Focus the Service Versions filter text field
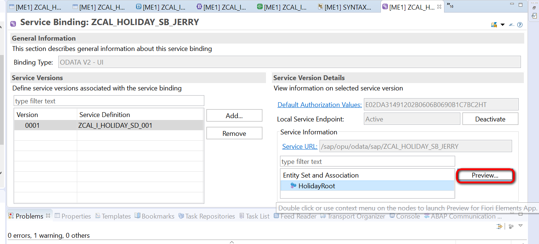 109,101
